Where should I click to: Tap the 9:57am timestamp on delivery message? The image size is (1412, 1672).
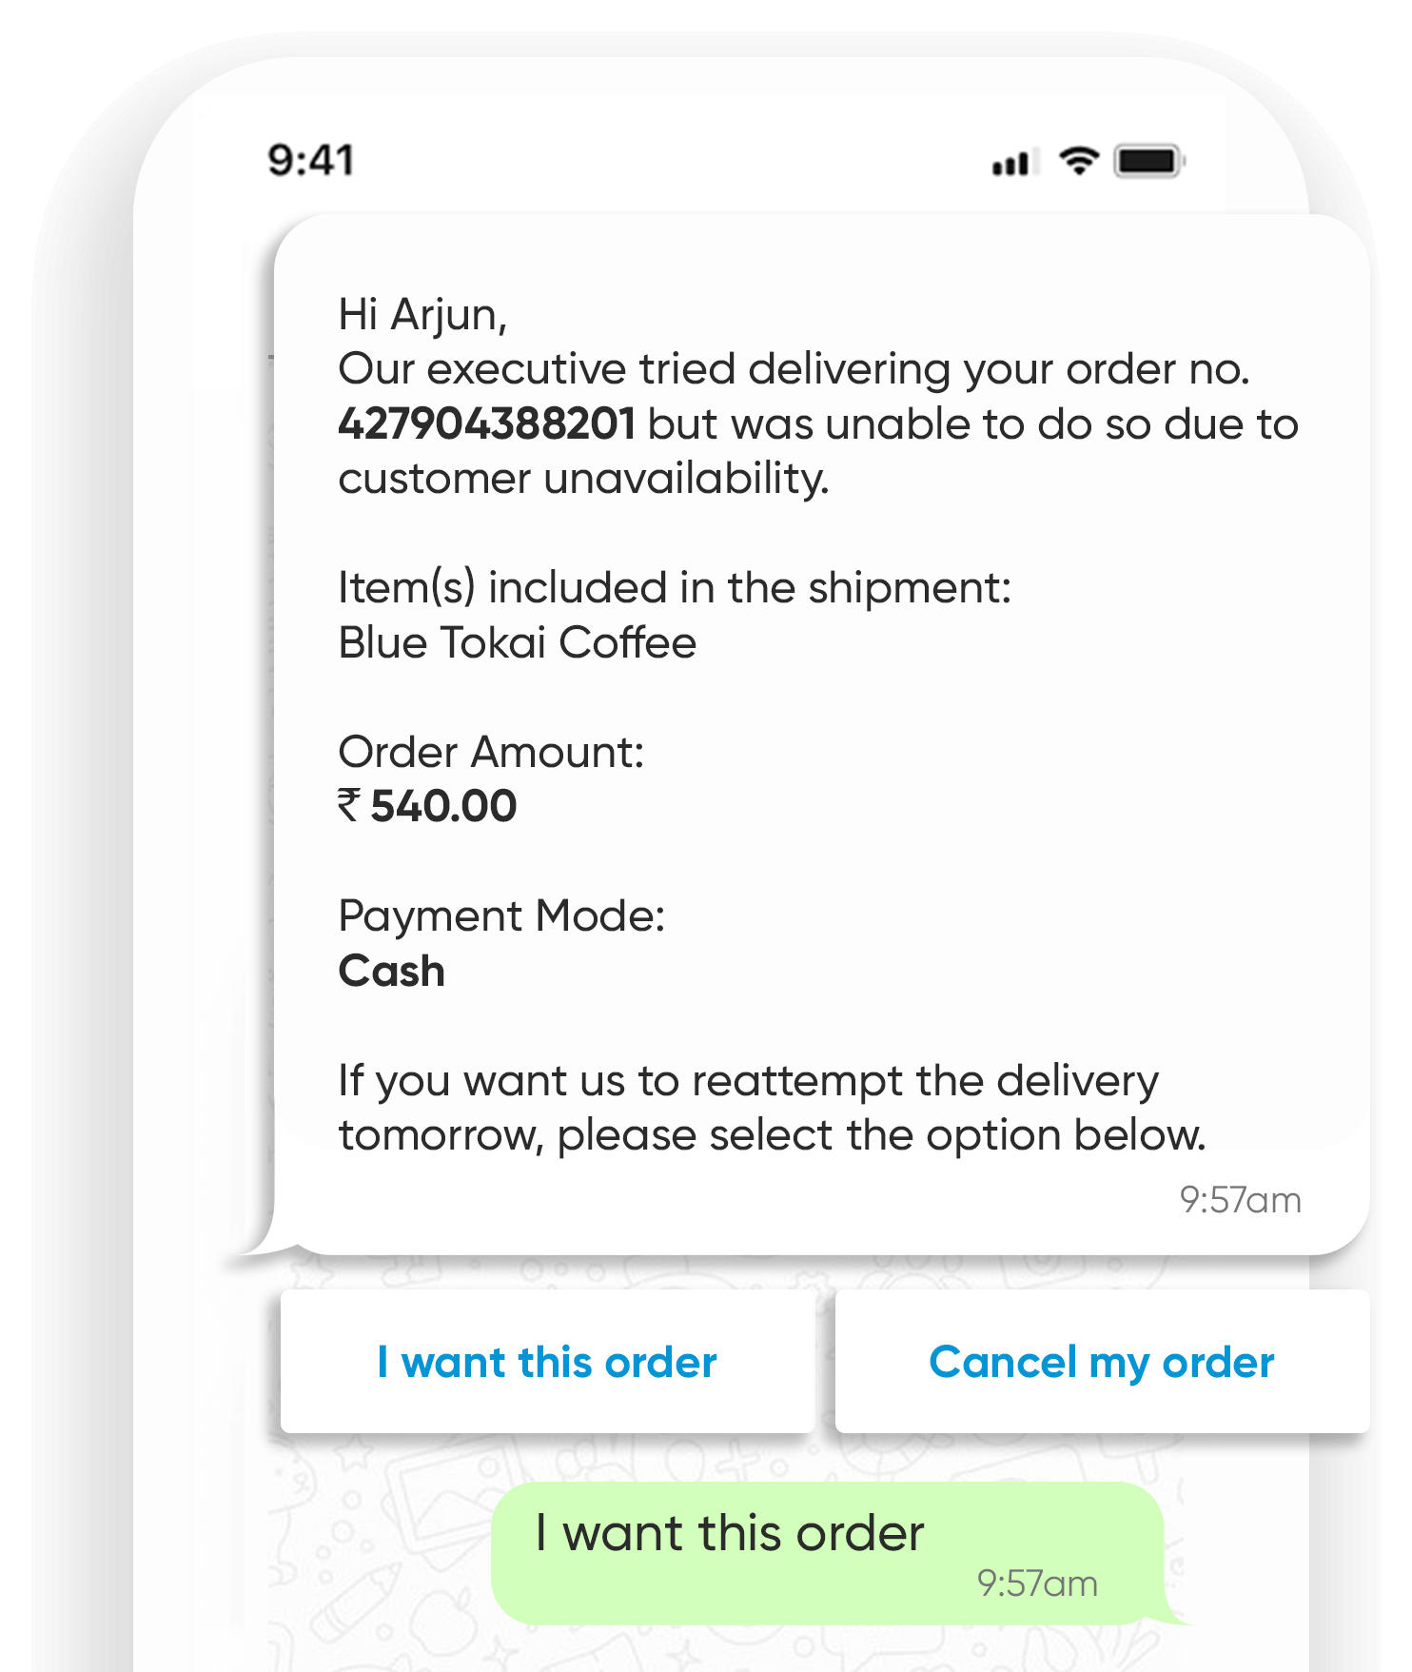pyautogui.click(x=1240, y=1200)
